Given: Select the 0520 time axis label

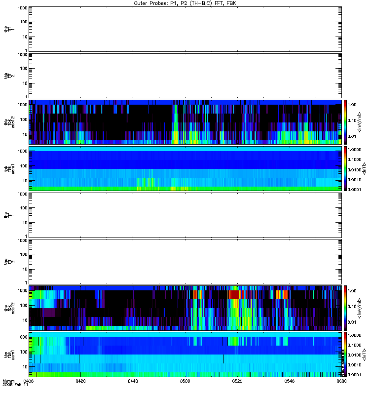Looking at the screenshot, I should click(x=237, y=381).
